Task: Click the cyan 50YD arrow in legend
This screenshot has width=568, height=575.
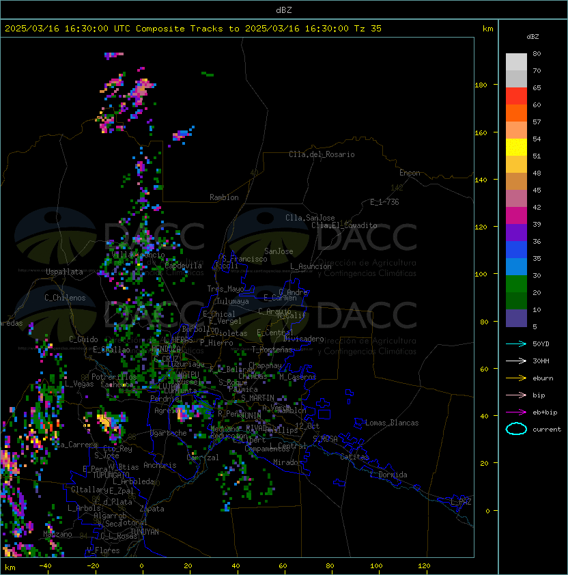Action: click(x=516, y=344)
